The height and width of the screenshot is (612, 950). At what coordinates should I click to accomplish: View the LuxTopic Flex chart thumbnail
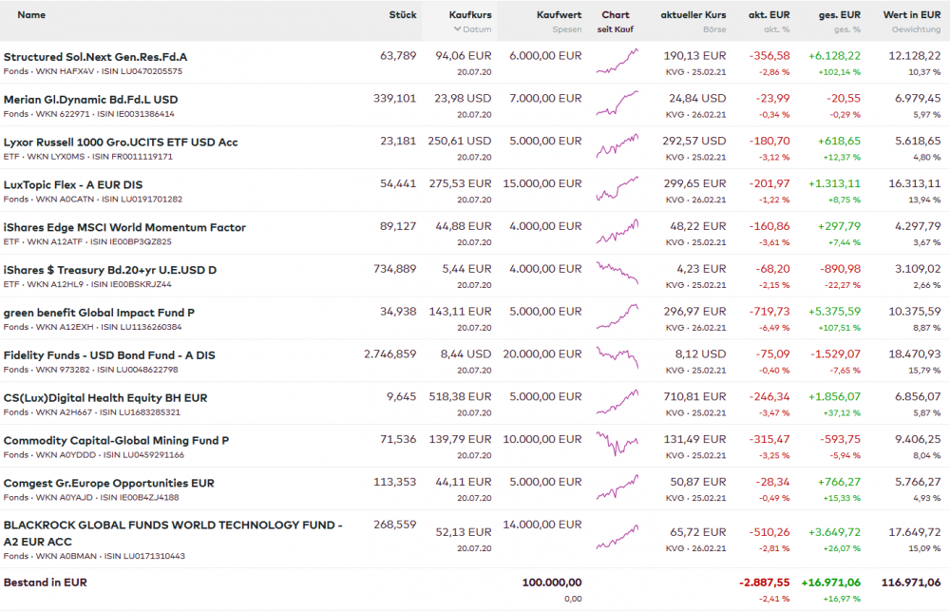click(x=617, y=190)
